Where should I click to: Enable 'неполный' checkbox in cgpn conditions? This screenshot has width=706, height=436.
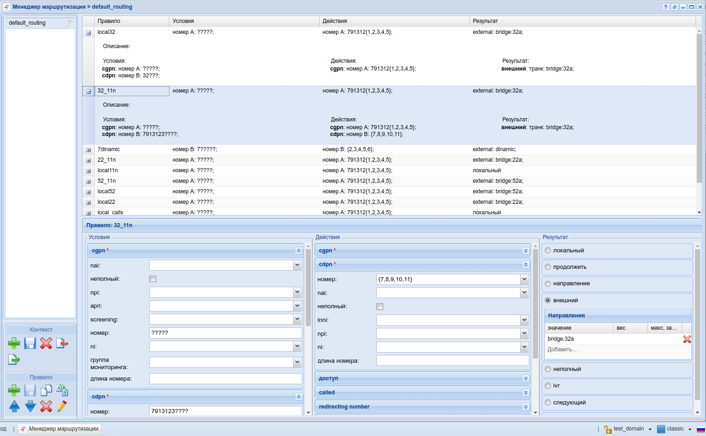153,279
